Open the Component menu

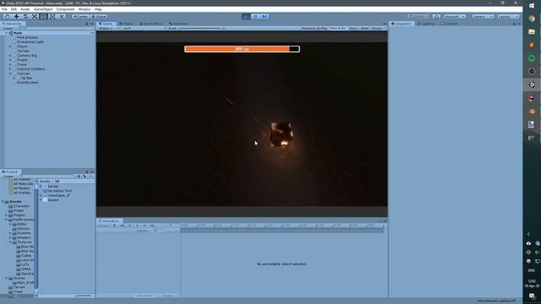(65, 9)
